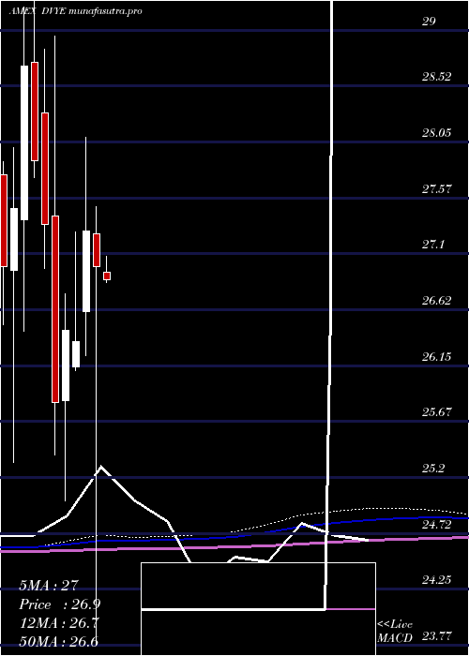Select the tallest white candlestick body

click(x=24, y=142)
